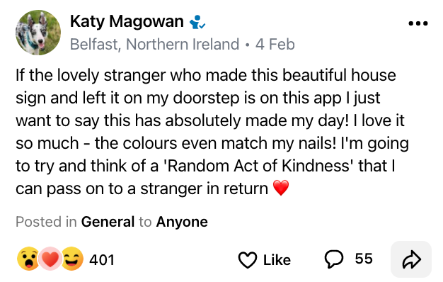Click the post body text
Screen dimensions: 443x282
(x=212, y=132)
